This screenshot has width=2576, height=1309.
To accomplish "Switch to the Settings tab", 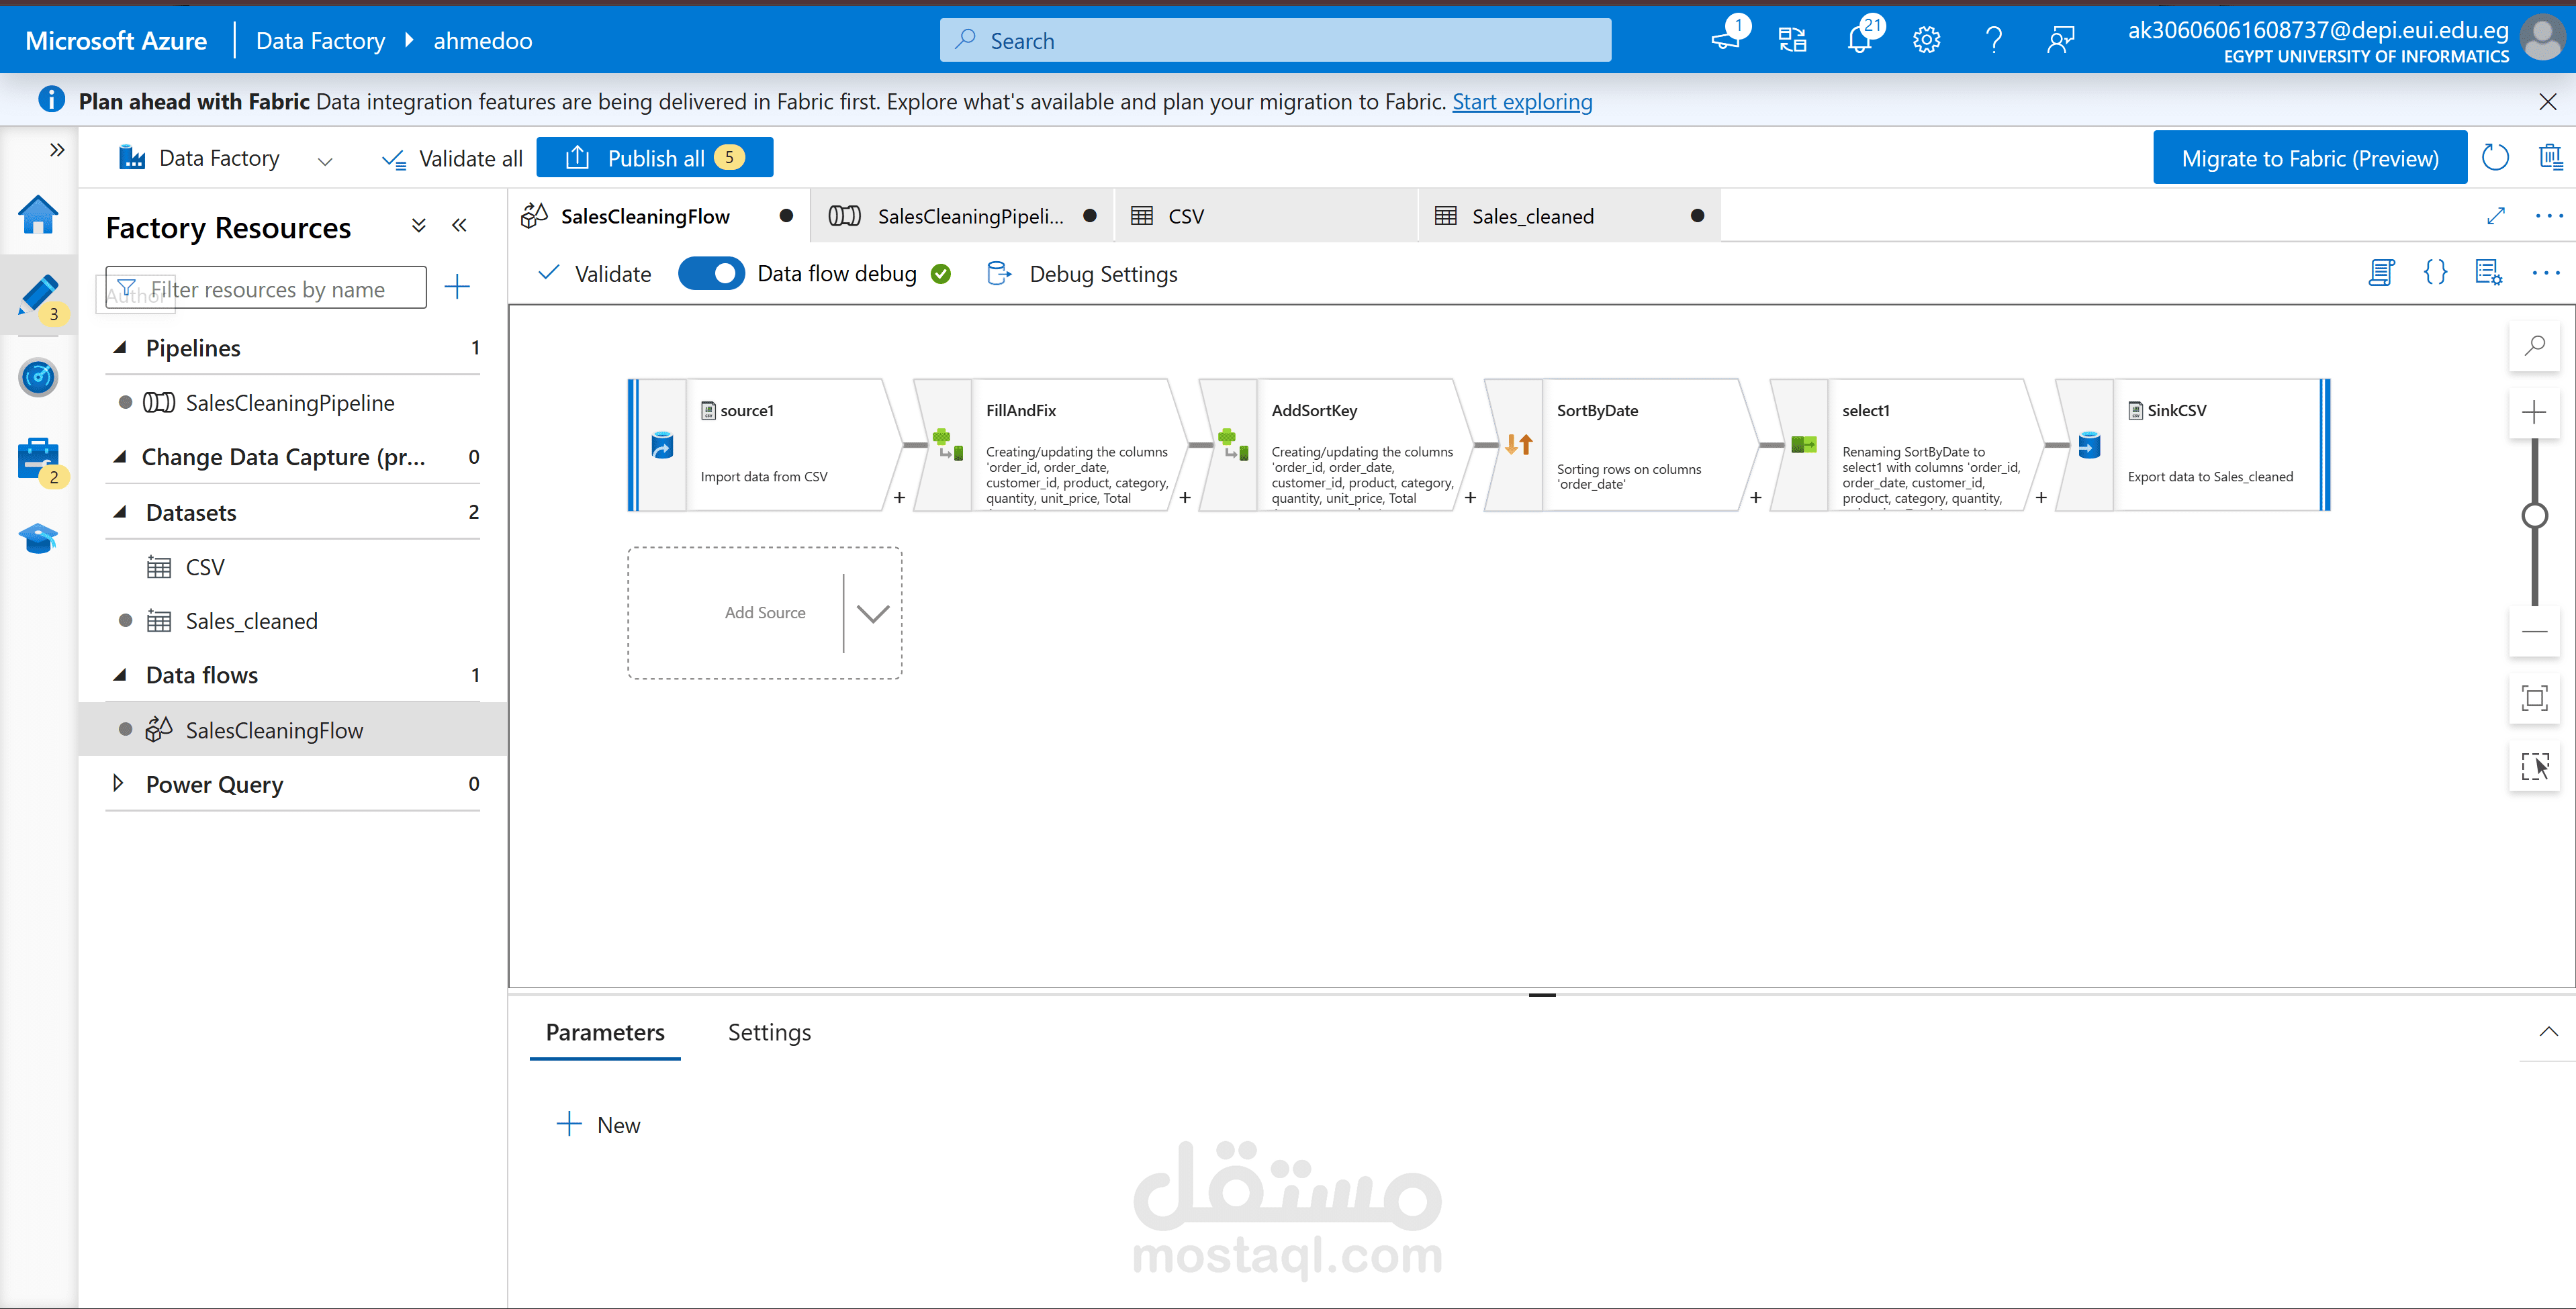I will [x=769, y=1032].
